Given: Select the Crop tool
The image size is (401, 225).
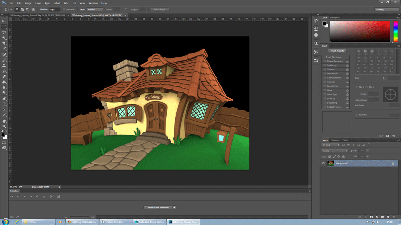Looking at the screenshot, I should tap(4, 43).
